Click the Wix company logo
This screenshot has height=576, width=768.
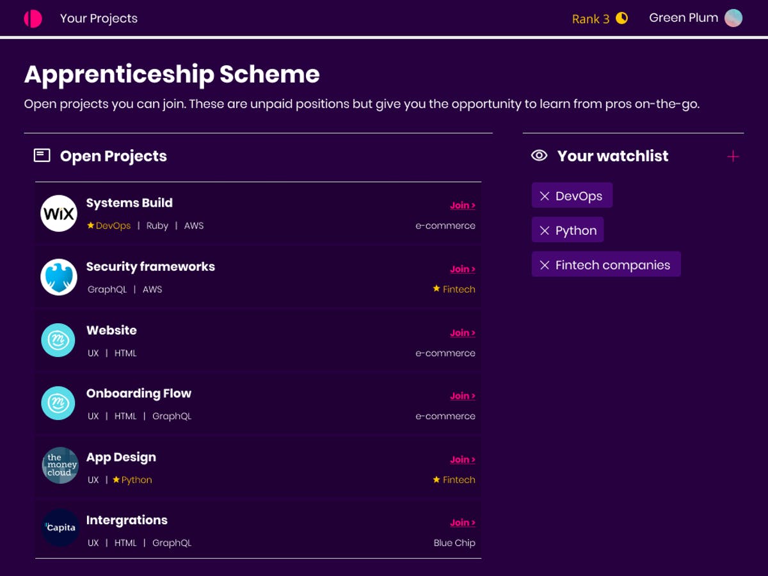[x=59, y=213]
